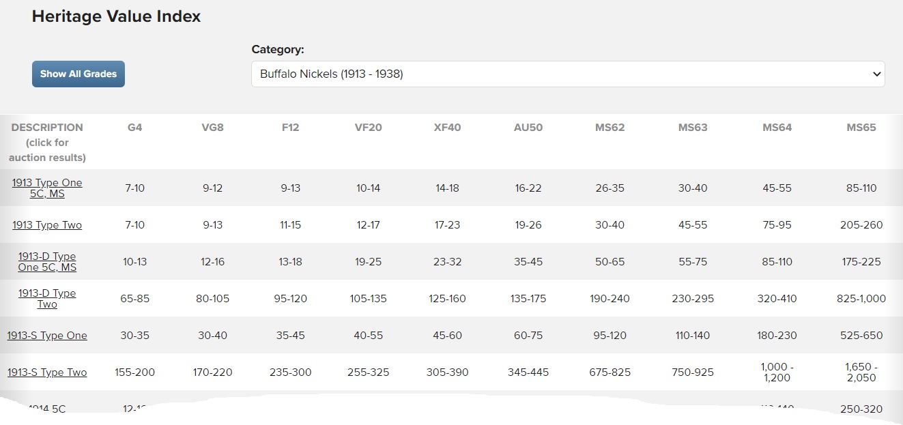Click the Show All Grades button
903x425 pixels.
click(78, 74)
